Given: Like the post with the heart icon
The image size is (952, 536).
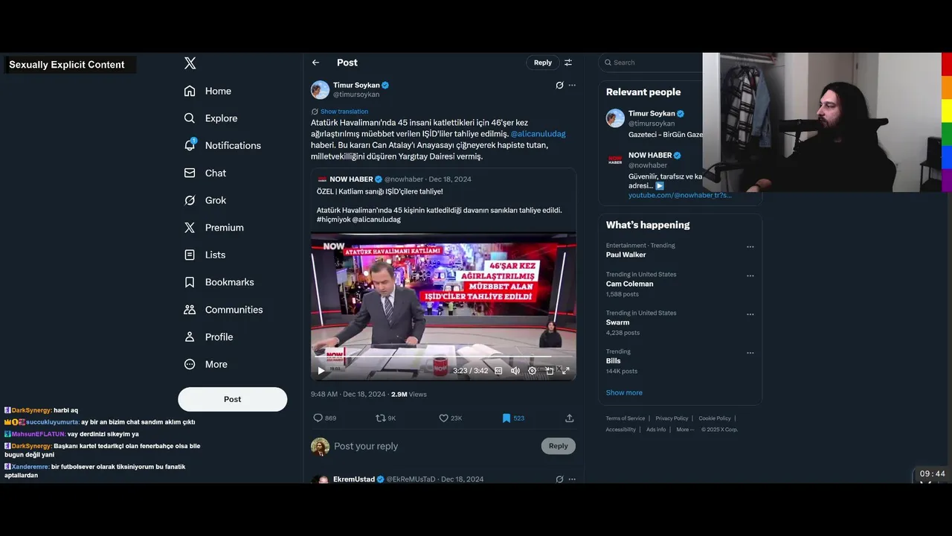Looking at the screenshot, I should click(x=444, y=418).
